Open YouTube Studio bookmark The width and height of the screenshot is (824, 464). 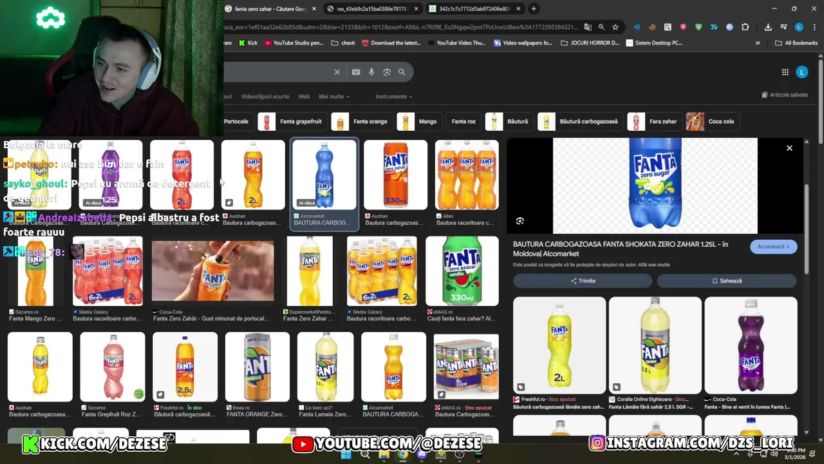point(293,43)
